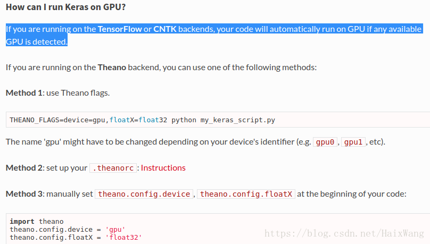Click the 'import theano' code line
Screen dimensions: 430x244
coord(37,221)
